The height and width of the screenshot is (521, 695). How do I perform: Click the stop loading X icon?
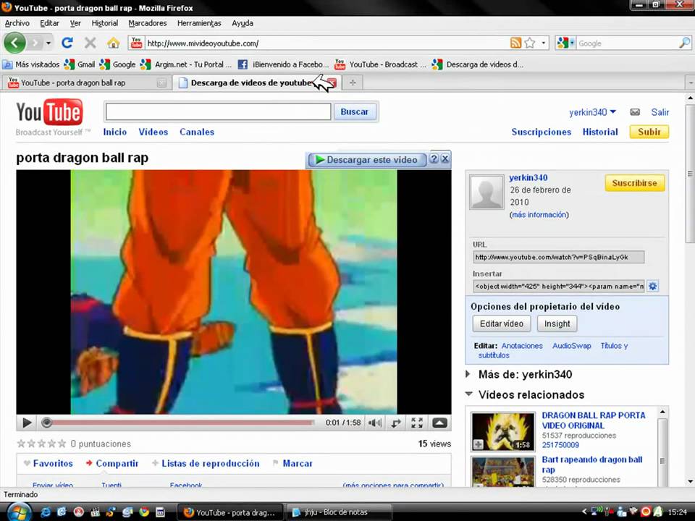(90, 43)
